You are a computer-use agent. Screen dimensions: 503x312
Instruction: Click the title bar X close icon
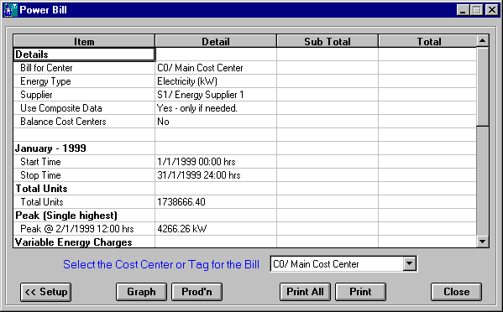point(492,10)
